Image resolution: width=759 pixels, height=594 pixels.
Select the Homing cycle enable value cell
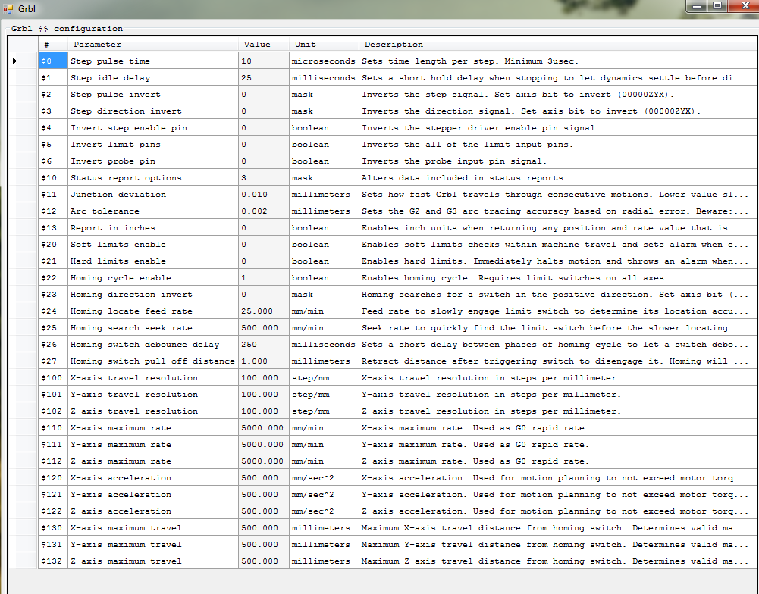[263, 278]
